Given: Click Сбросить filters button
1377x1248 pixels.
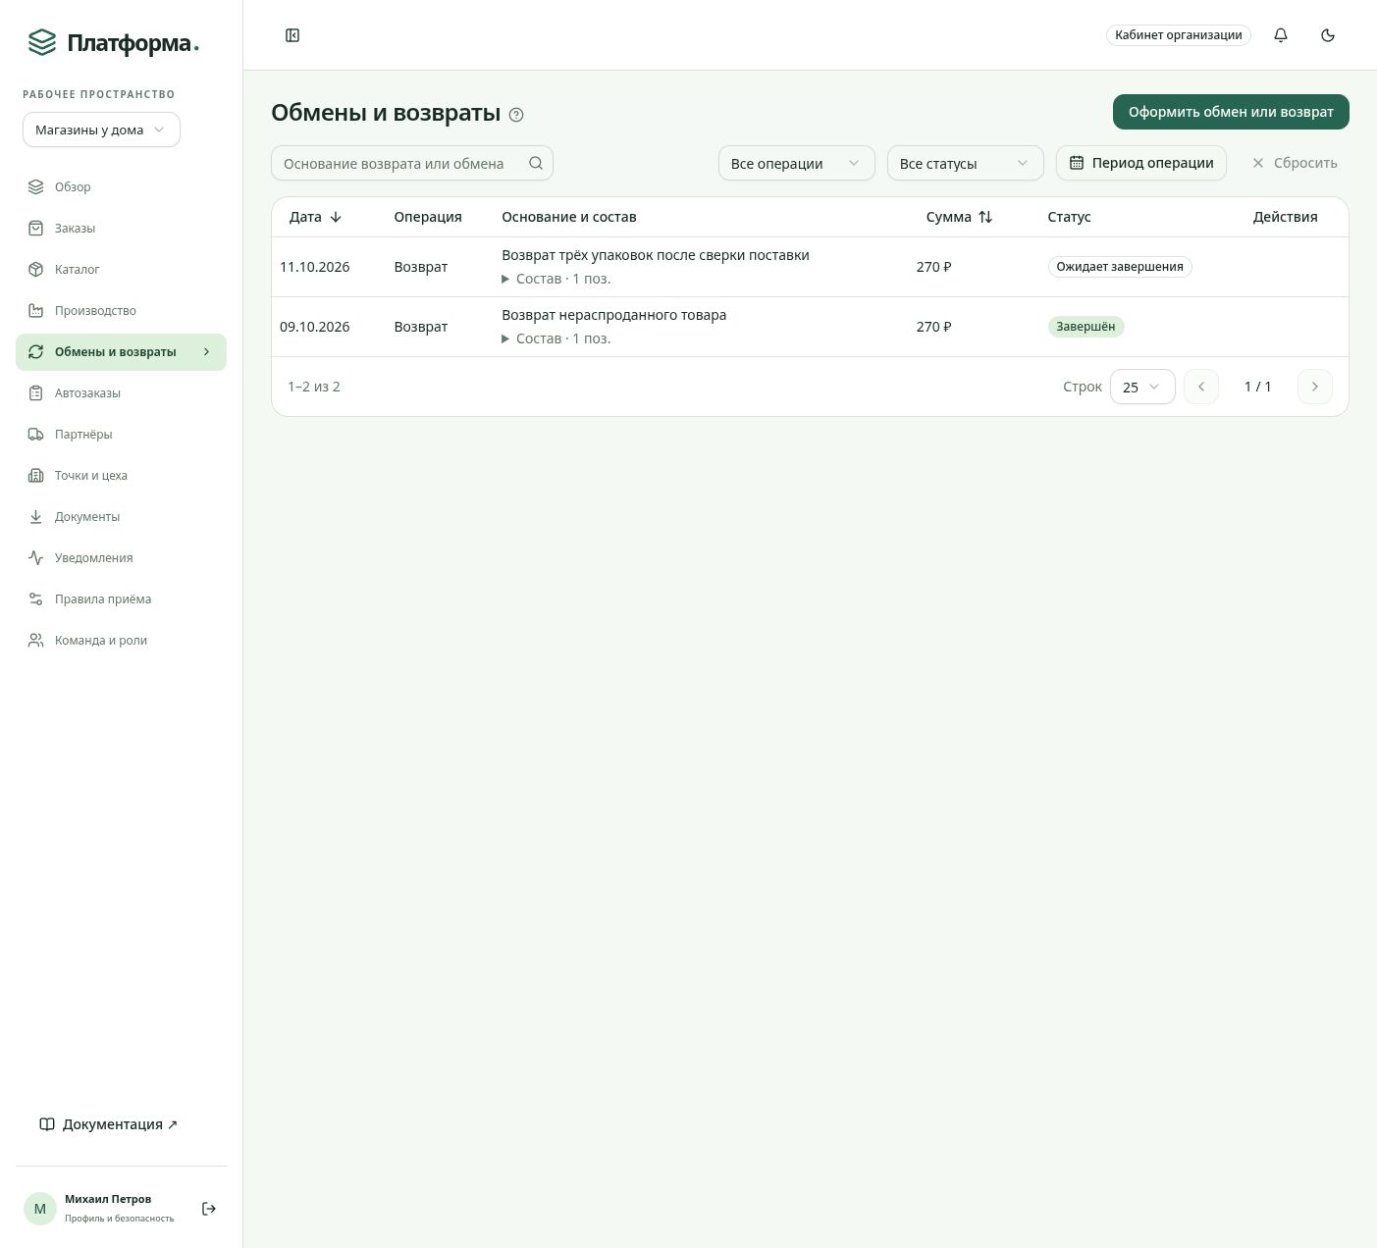Looking at the screenshot, I should (1295, 163).
